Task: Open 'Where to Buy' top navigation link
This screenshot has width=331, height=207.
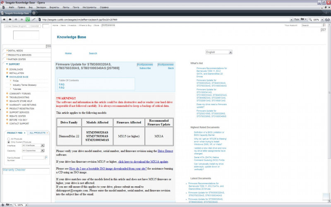Action: click(85, 25)
